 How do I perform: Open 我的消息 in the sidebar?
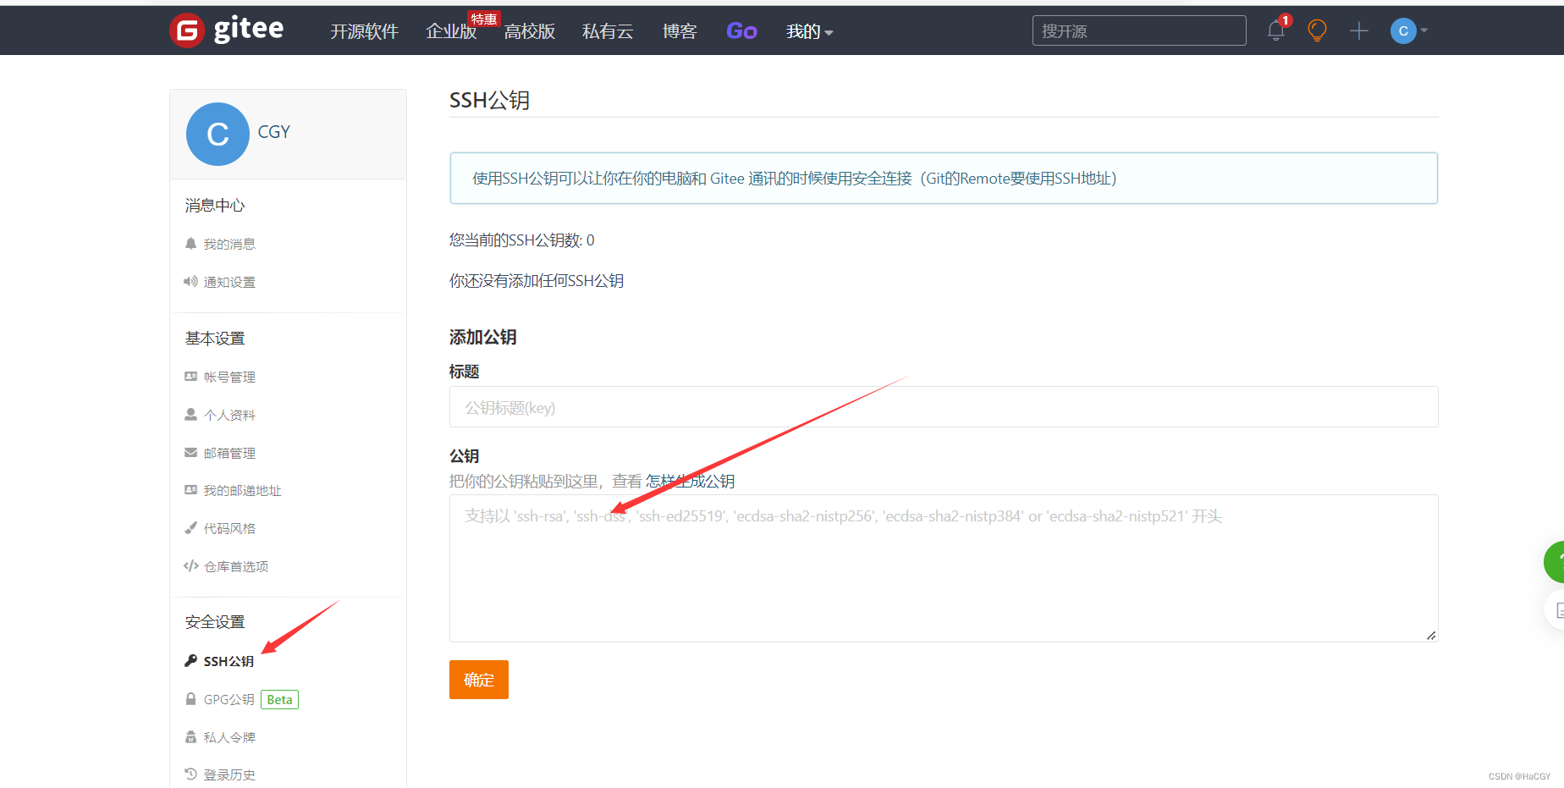[x=229, y=244]
